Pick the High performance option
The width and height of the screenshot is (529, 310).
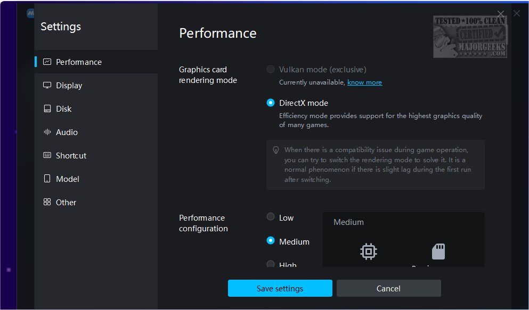(x=271, y=264)
